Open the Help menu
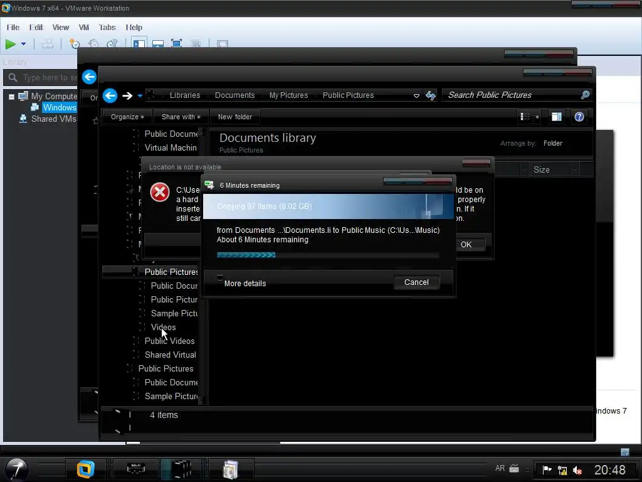642x482 pixels. pyautogui.click(x=134, y=28)
